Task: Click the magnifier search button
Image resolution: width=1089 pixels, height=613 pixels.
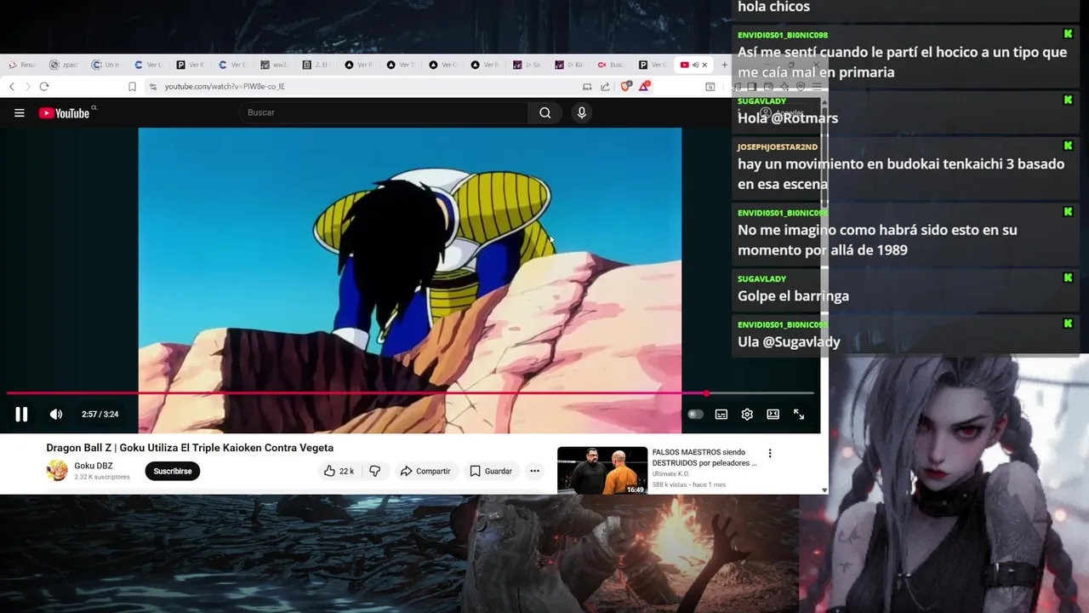Action: pos(545,112)
